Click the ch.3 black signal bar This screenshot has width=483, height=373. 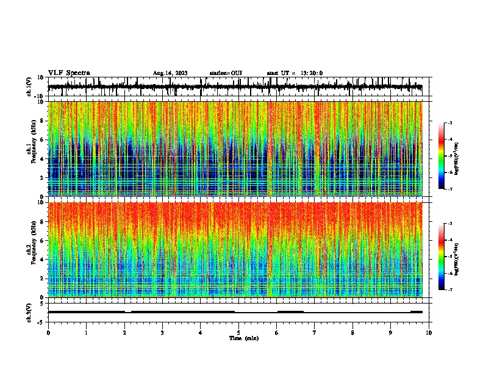[x=235, y=312]
